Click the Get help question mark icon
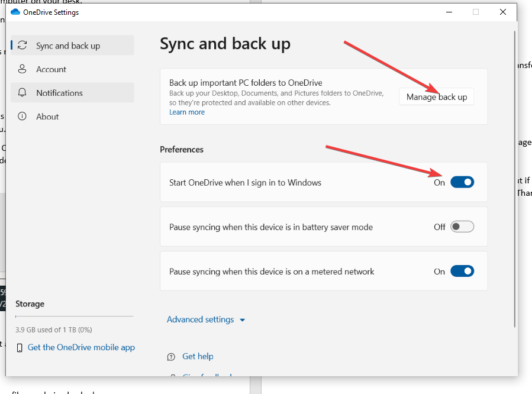This screenshot has height=394, width=532. click(x=171, y=357)
